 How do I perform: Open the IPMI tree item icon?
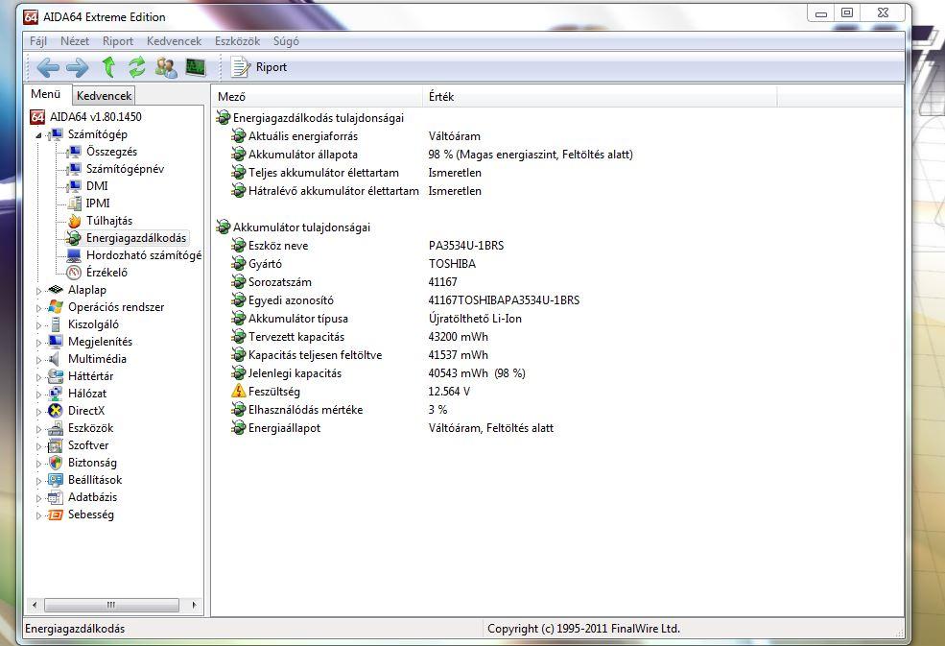coord(74,203)
